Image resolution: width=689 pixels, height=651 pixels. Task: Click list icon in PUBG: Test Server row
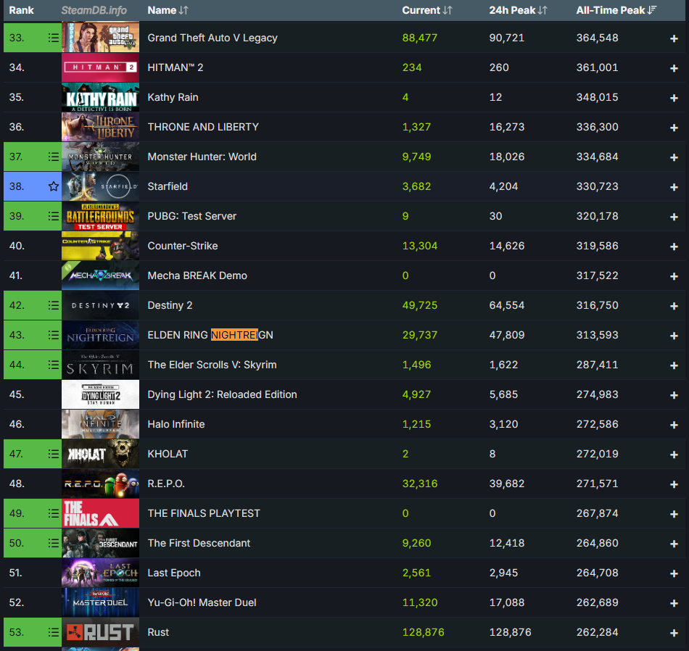tap(54, 216)
